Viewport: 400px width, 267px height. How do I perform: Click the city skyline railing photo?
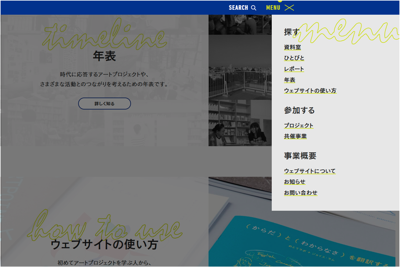tap(240, 67)
